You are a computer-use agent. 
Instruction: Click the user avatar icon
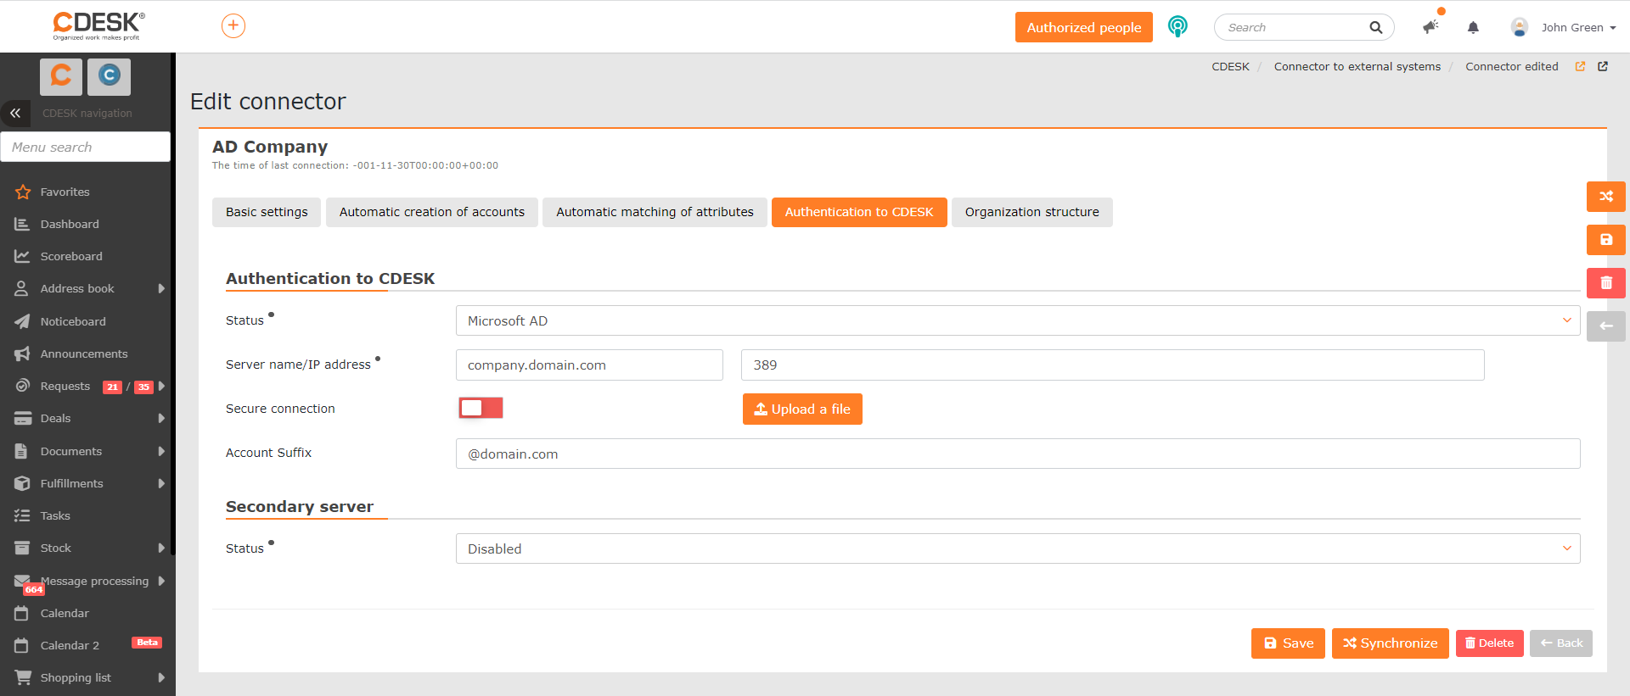click(1520, 27)
